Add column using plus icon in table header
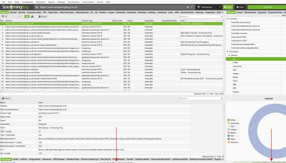Image resolution: width=286 pixels, height=163 pixels. point(223,21)
